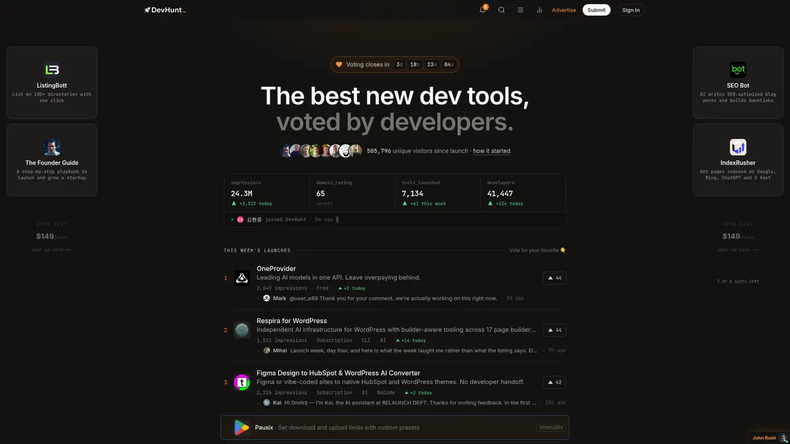Click the OneProvider tool logo
790x444 pixels.
(x=241, y=278)
